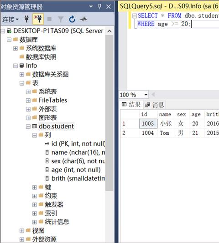Expand the 外部表 folder

pos(28,109)
